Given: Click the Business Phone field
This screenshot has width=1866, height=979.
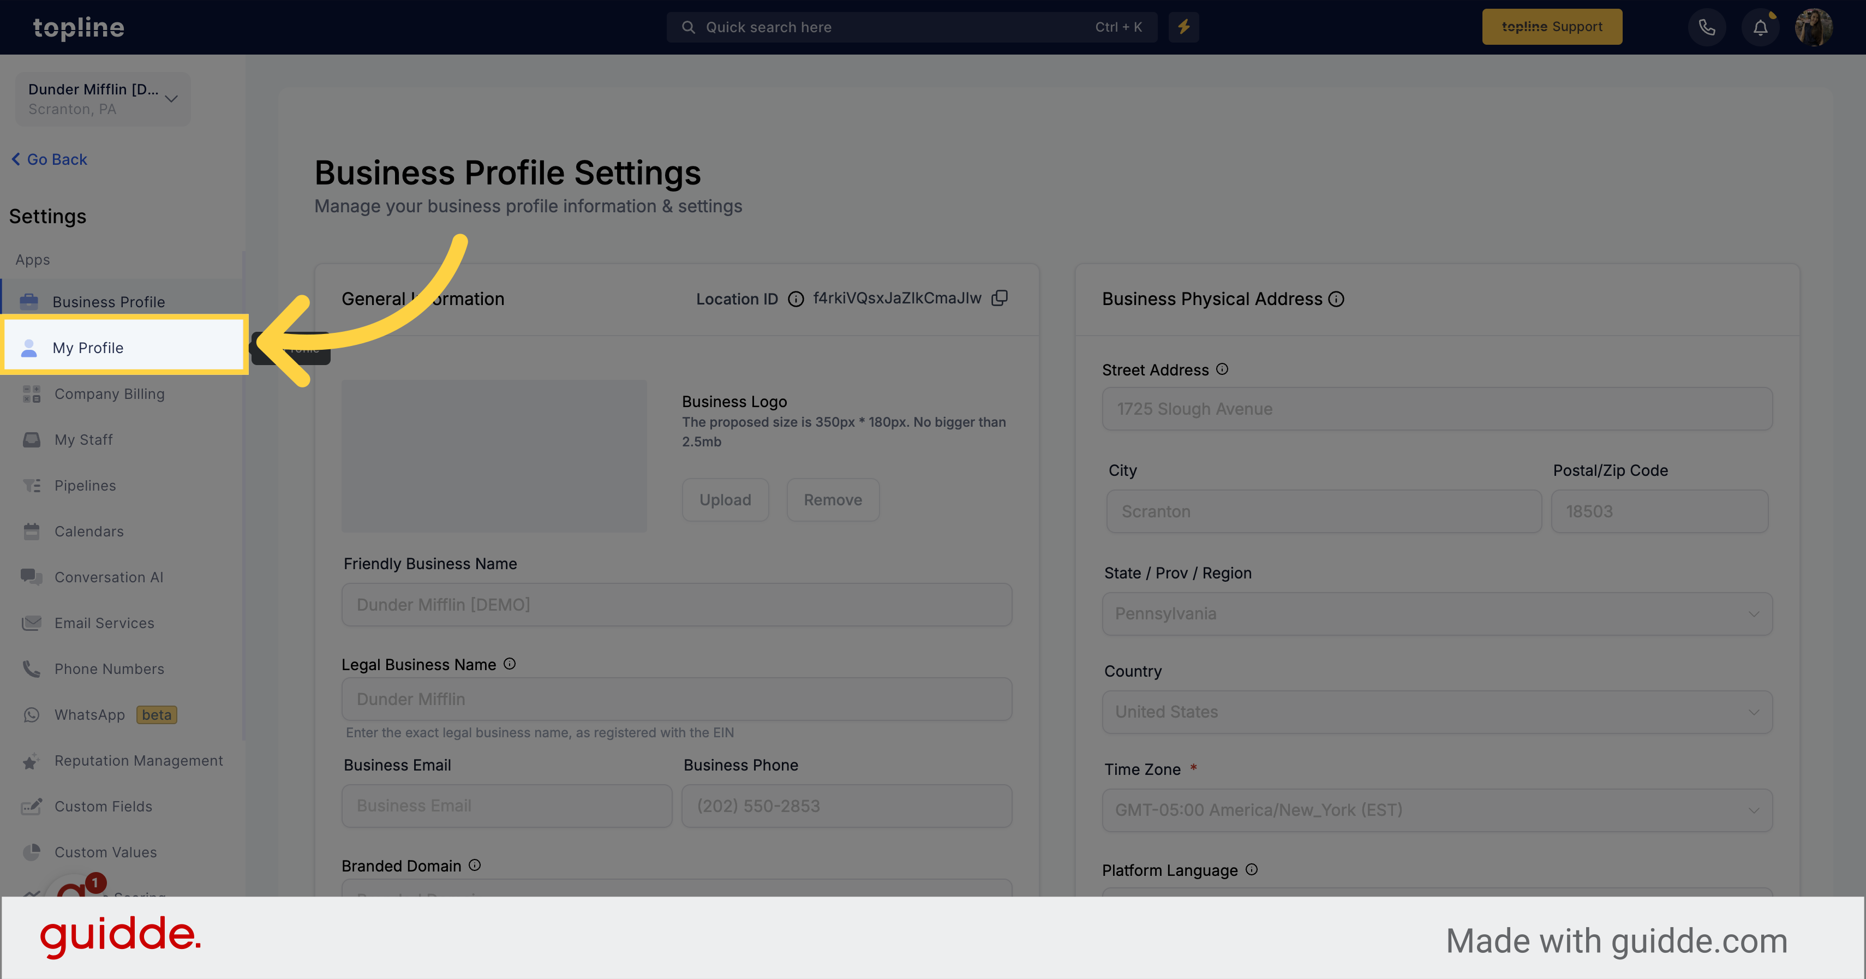Looking at the screenshot, I should [x=847, y=806].
